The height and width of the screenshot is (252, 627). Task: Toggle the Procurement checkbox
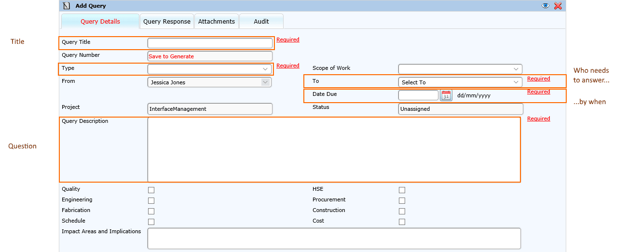[402, 200]
